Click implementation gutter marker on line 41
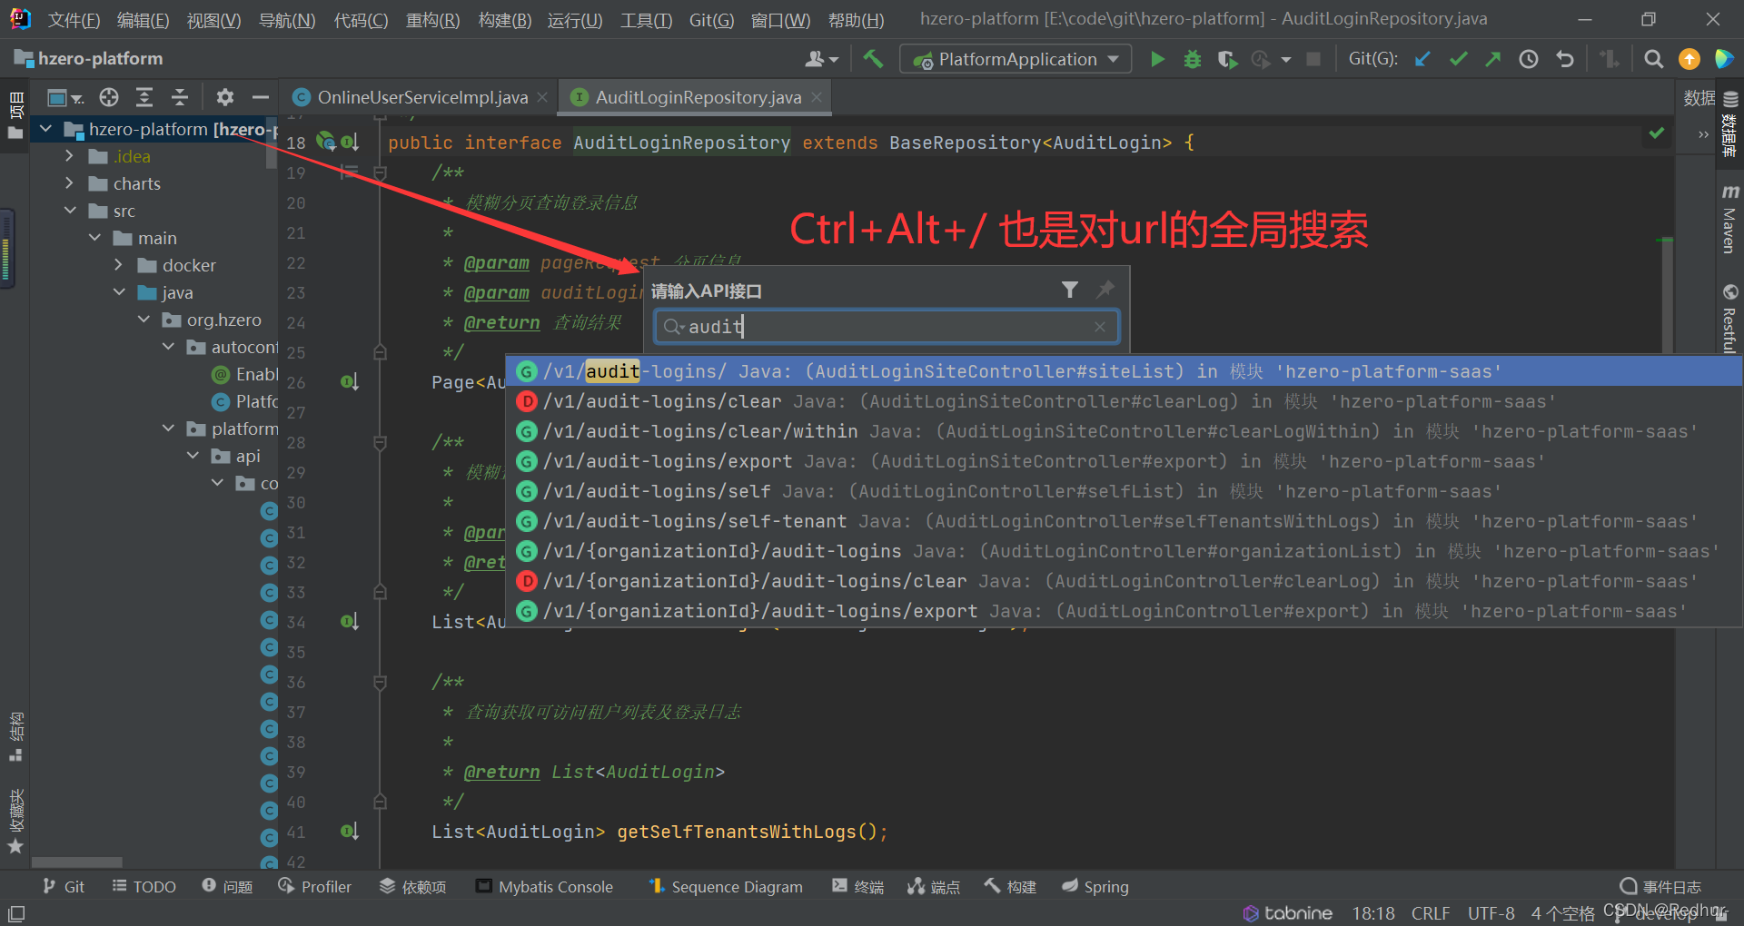The width and height of the screenshot is (1744, 926). pyautogui.click(x=350, y=832)
